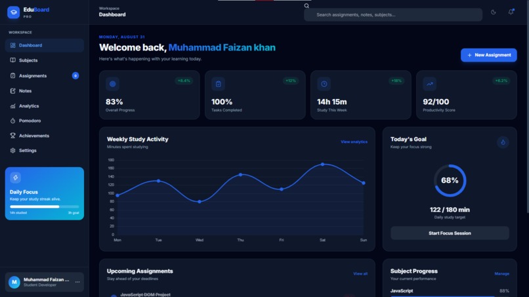Image resolution: width=529 pixels, height=297 pixels.
Task: Click the +8.4% badge on Overall Progress
Action: coord(184,81)
